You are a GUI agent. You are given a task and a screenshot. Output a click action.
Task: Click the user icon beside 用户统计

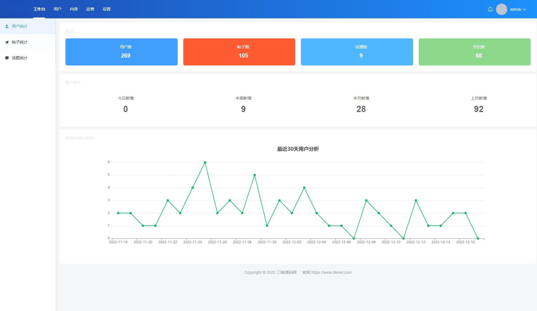tap(7, 26)
